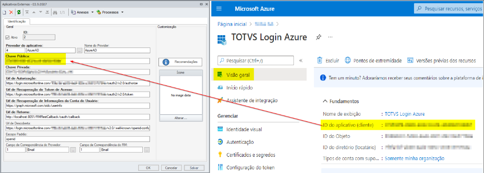
Task: Click the Nome do Provider field
Action: (117, 50)
